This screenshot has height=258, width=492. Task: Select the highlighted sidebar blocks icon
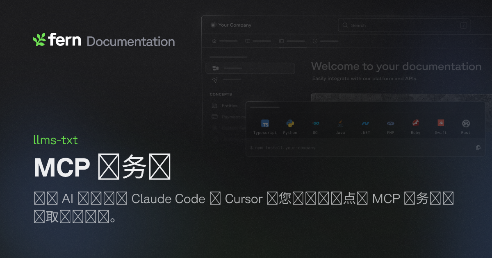tap(215, 68)
